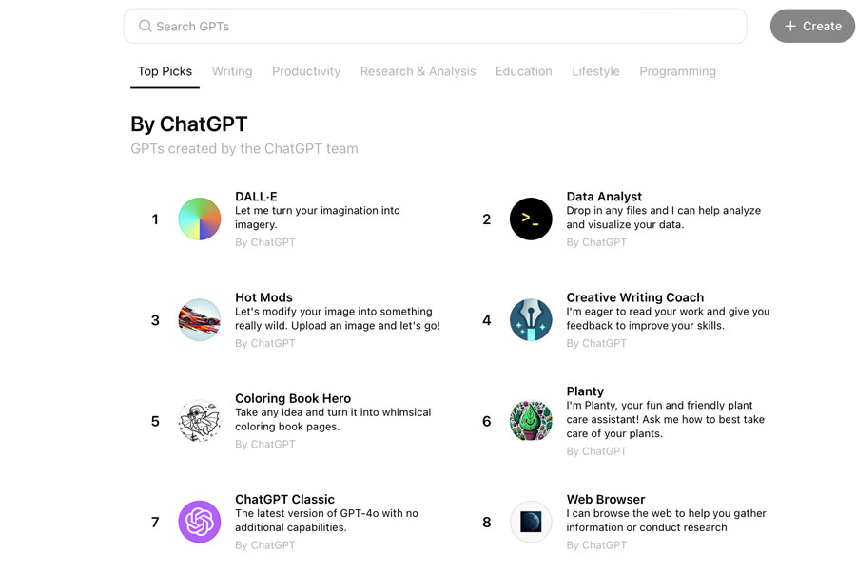Open the Research & Analysis tab

(418, 71)
